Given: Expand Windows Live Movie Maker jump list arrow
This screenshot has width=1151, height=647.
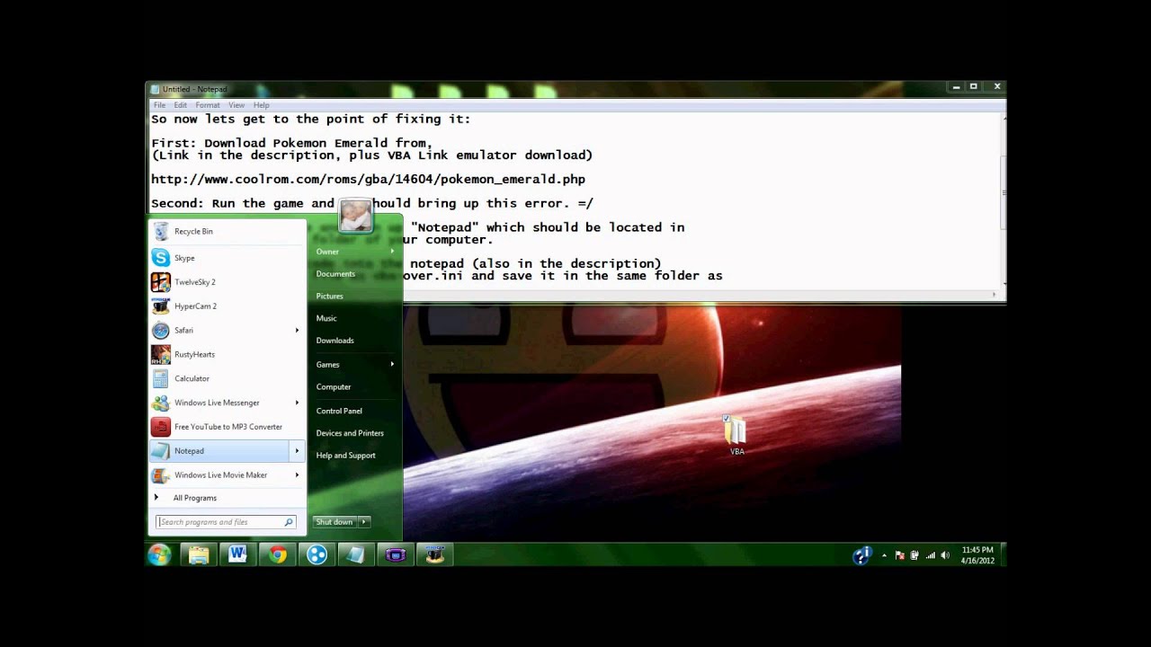Looking at the screenshot, I should [x=297, y=474].
